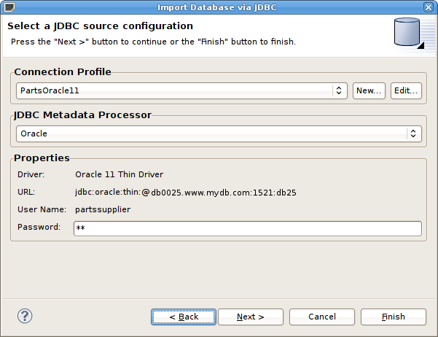Viewport: 438px width, 337px height.
Task: Create a new connection profile with New...
Action: coord(369,90)
